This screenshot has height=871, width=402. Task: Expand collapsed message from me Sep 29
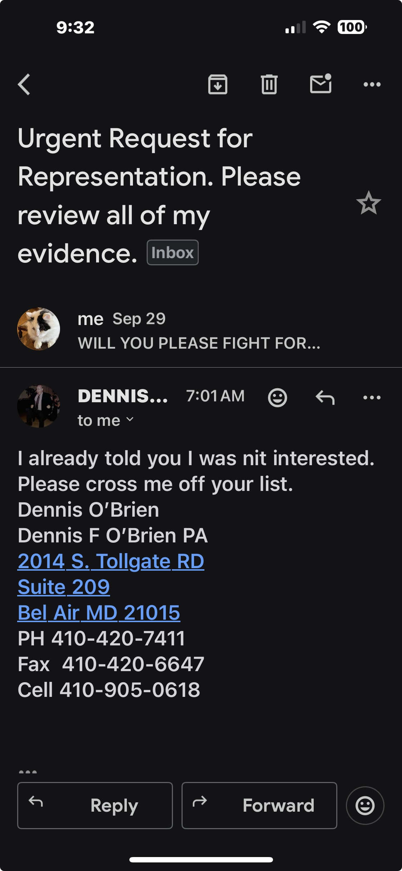coord(198,331)
